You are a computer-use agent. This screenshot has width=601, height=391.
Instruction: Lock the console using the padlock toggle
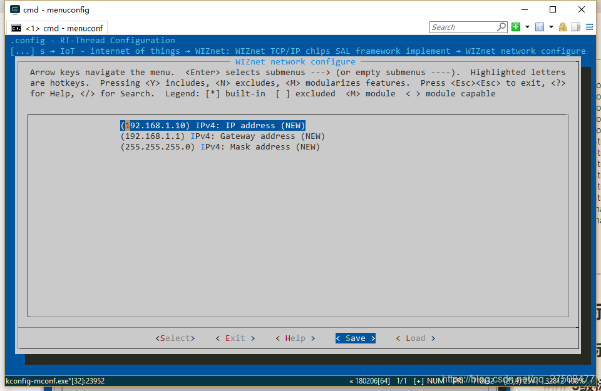point(563,27)
